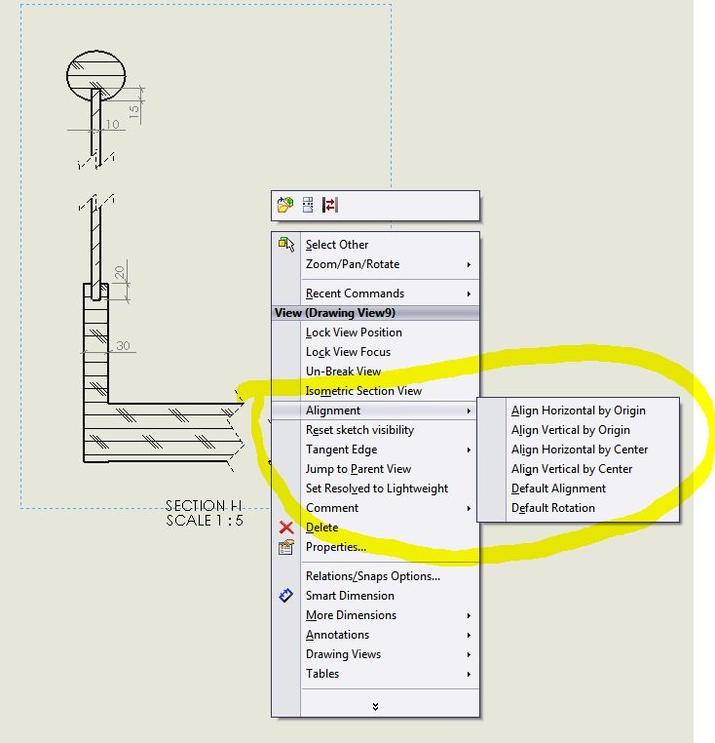Click the 20 dimension in the drawing
Image resolution: width=715 pixels, height=743 pixels.
point(119,272)
